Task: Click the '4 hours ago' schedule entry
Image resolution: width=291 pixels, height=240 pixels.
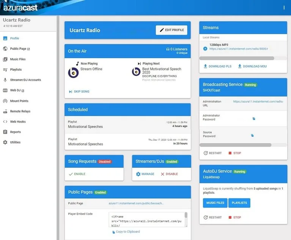Action: tap(128, 125)
